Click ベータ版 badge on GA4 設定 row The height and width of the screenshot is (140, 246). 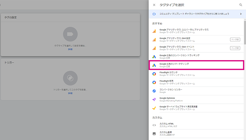(235, 39)
